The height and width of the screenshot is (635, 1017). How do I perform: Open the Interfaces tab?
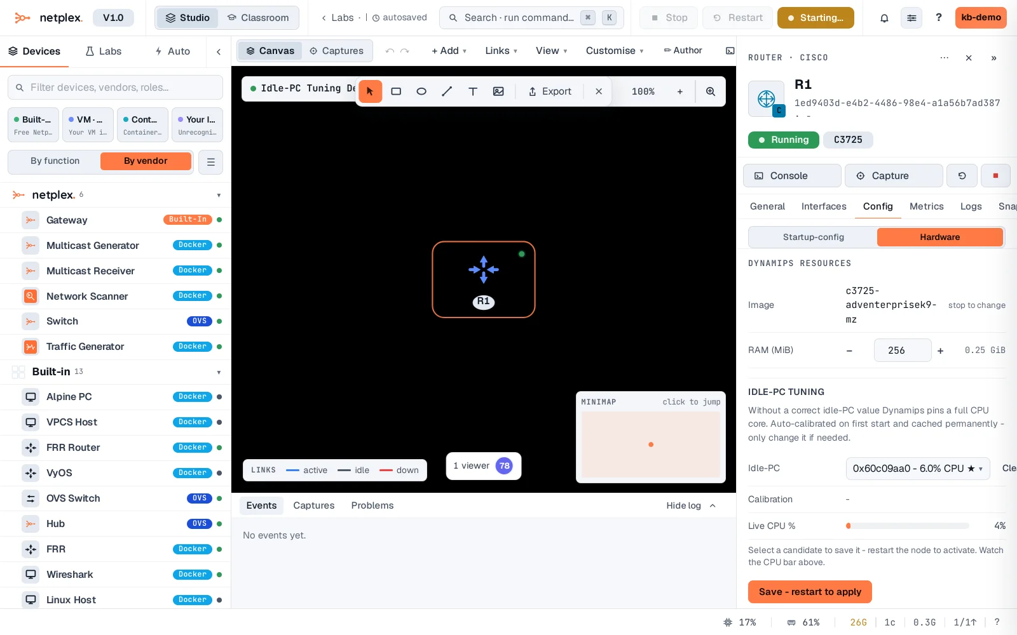[824, 206]
